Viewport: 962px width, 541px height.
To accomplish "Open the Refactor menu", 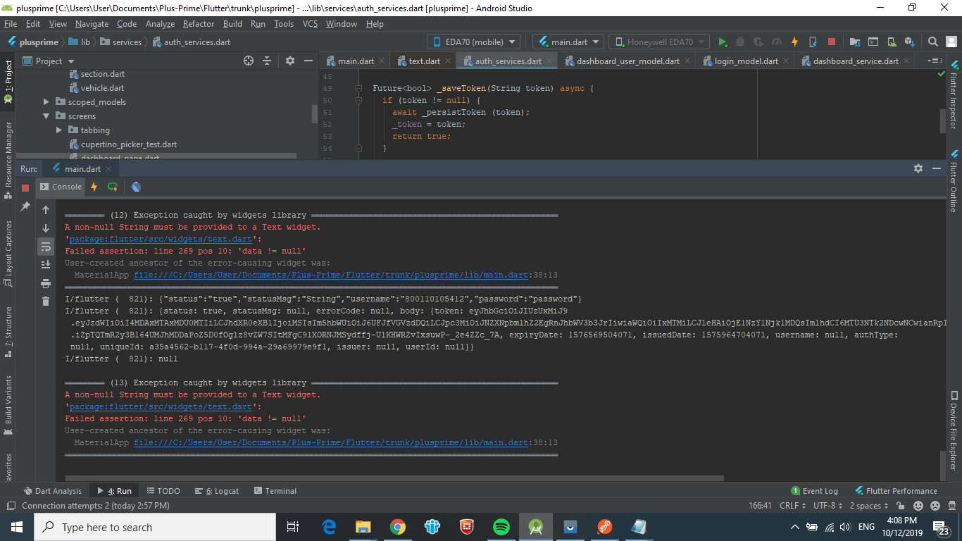I will click(x=198, y=23).
